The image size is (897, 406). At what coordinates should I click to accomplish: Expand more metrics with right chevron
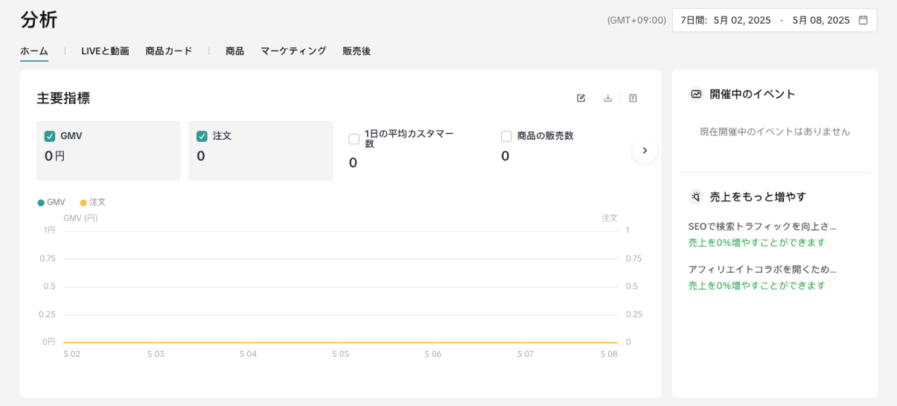click(x=645, y=150)
